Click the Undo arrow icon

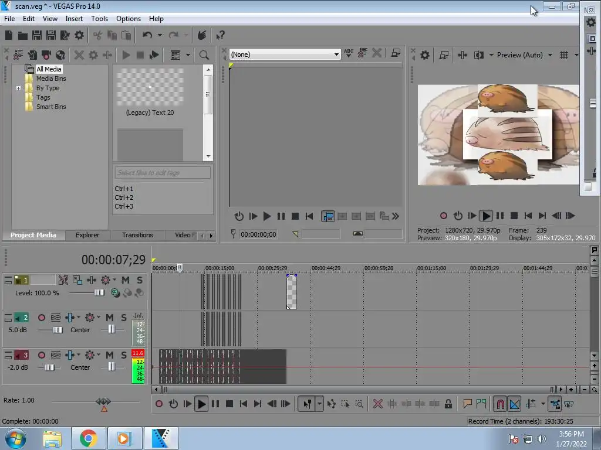point(147,35)
